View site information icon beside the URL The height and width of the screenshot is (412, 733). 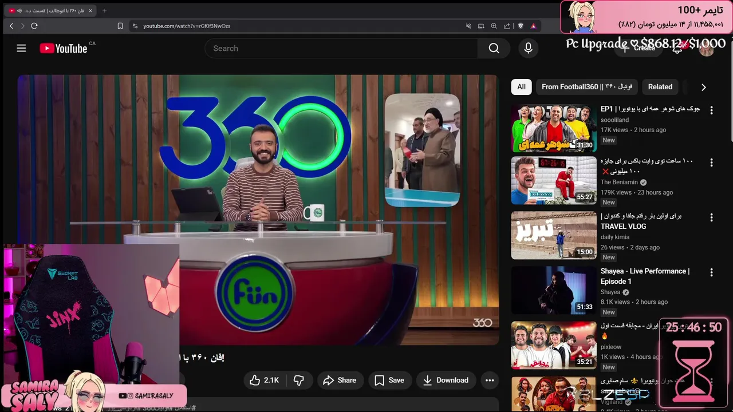pos(135,26)
